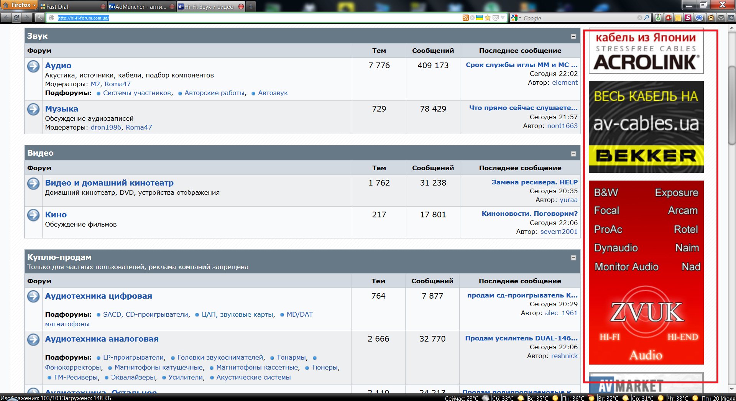This screenshot has height=401, width=736.
Task: Click the forum status icon beside Аудио
Action: pyautogui.click(x=33, y=66)
